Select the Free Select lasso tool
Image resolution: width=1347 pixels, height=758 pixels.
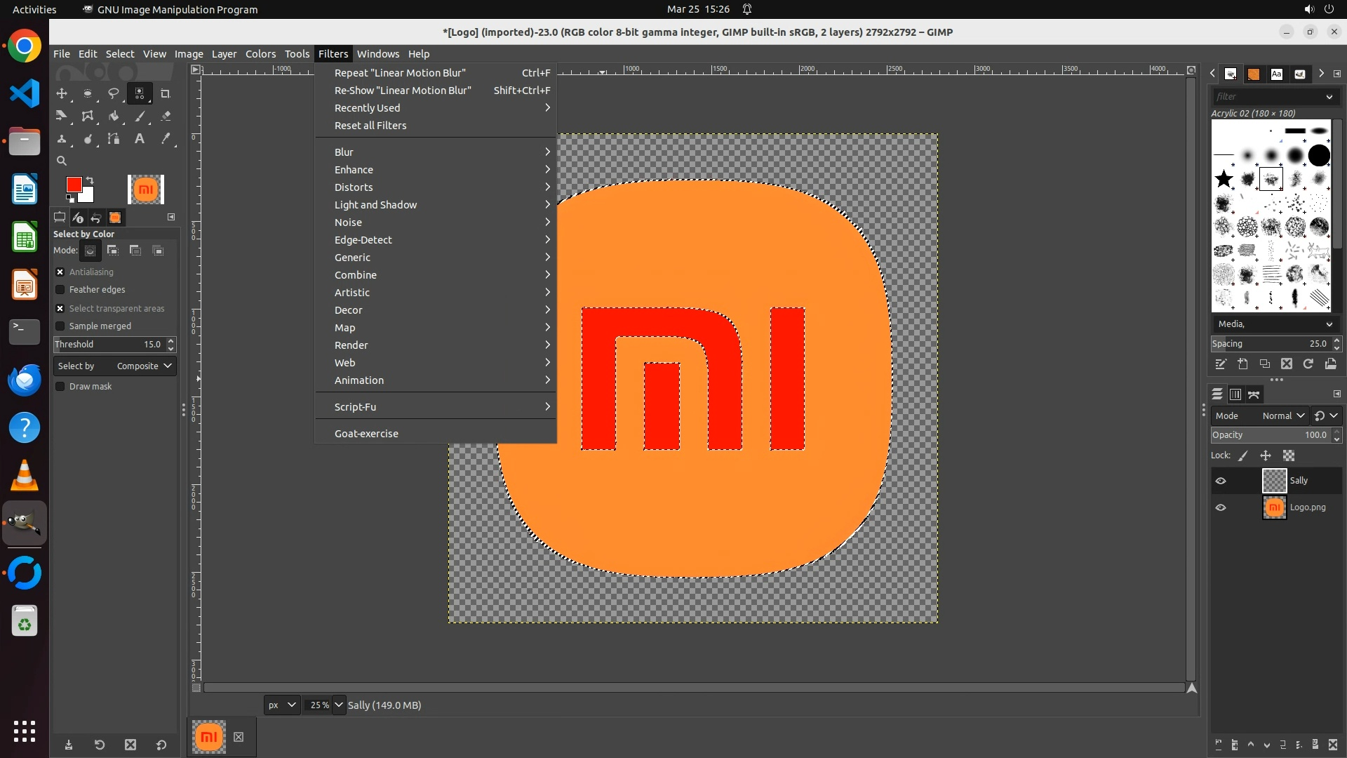114,93
